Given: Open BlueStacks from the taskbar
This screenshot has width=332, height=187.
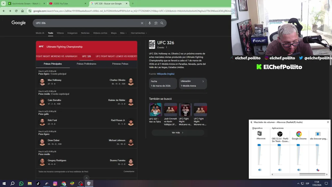Looking at the screenshot, I should coord(72,184).
